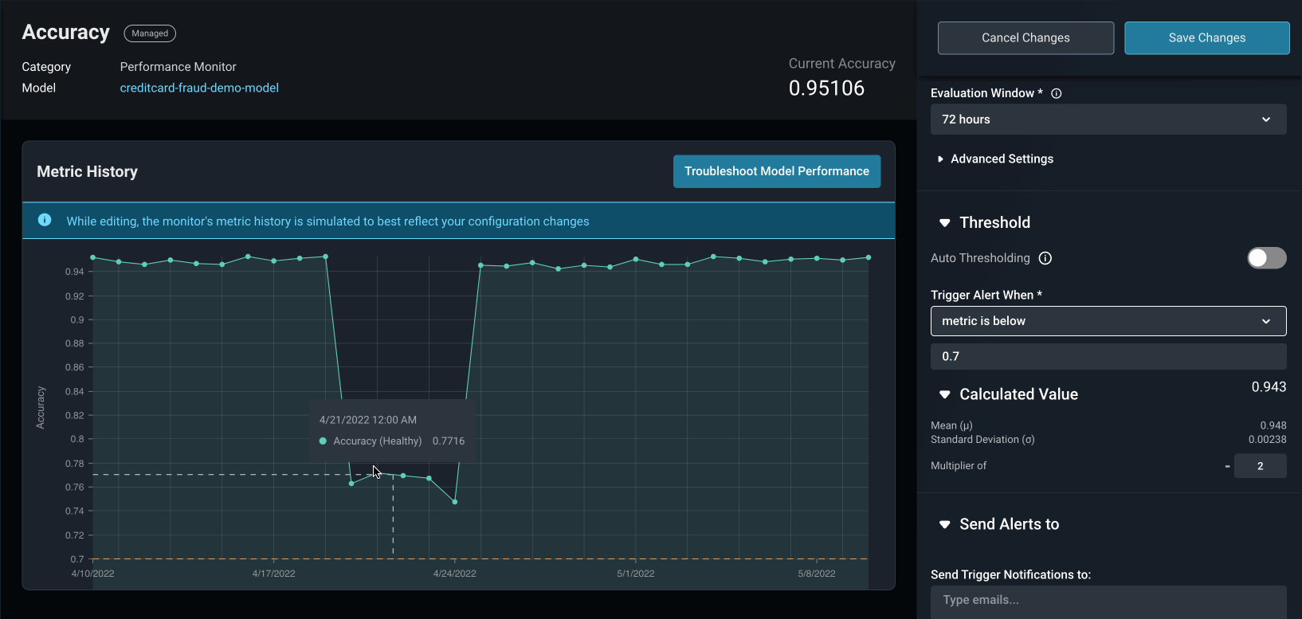The height and width of the screenshot is (619, 1302).
Task: Enable the Auto Thresholding toggle
Action: [x=1266, y=258]
